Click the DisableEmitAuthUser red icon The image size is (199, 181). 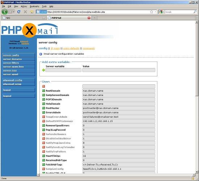[43, 138]
